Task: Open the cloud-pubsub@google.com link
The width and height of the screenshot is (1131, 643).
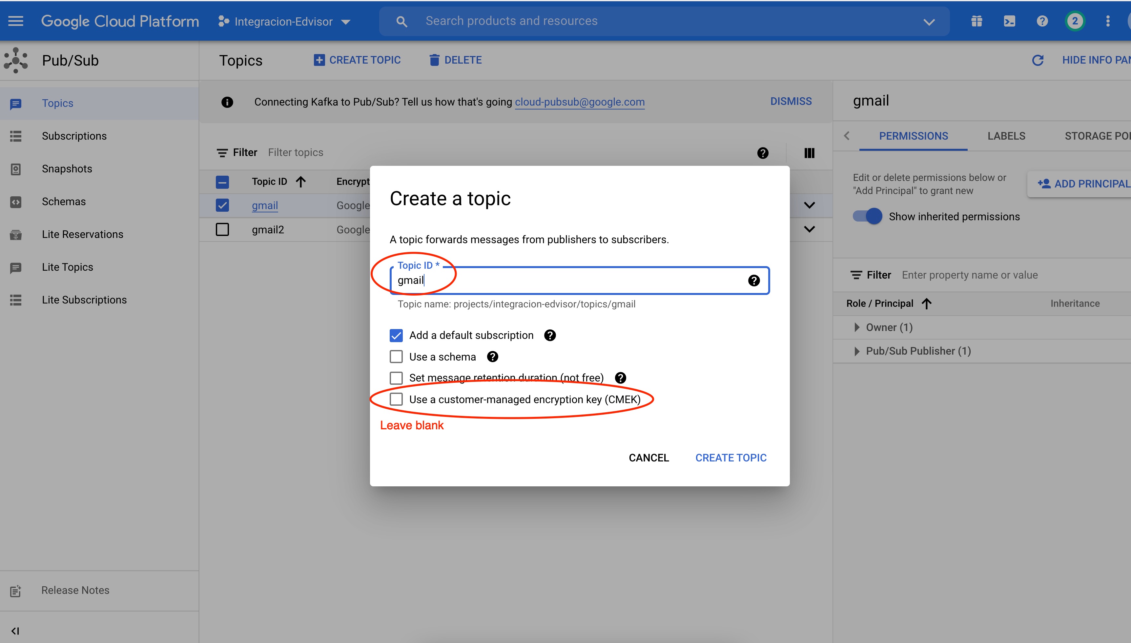Action: click(x=579, y=102)
